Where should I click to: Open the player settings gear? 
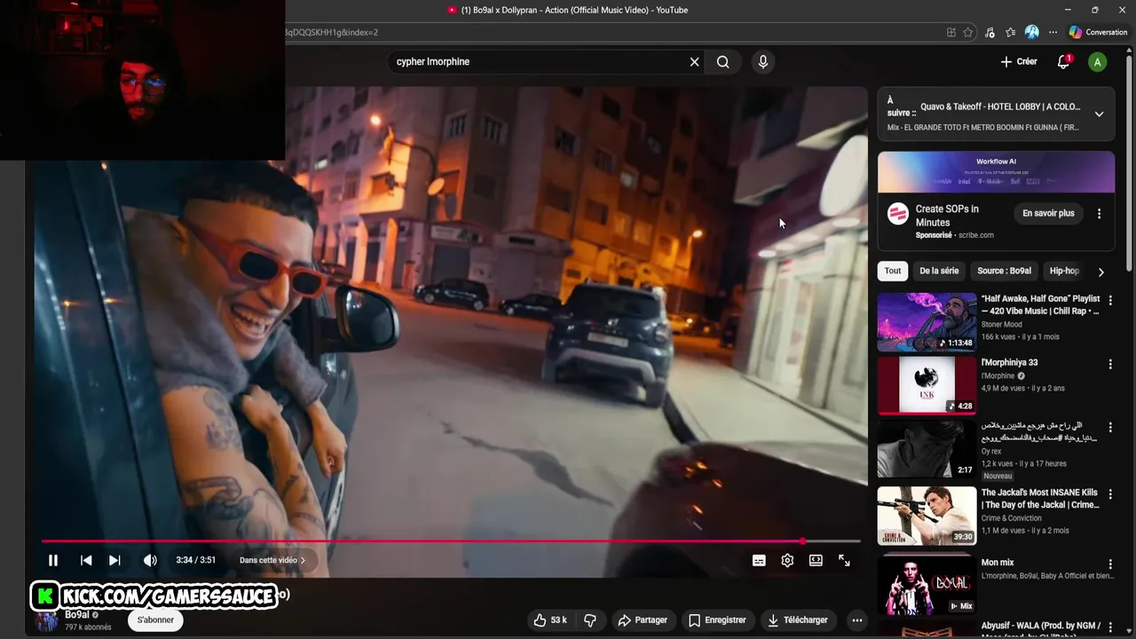pos(787,560)
